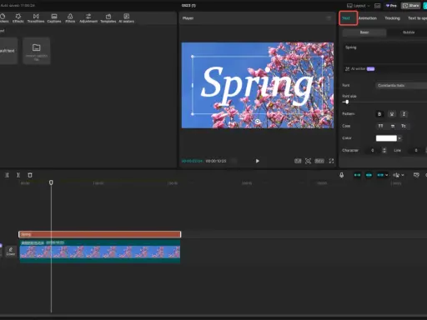Image resolution: width=427 pixels, height=320 pixels.
Task: Click the fit-to-screen focus icon
Action: (308, 161)
